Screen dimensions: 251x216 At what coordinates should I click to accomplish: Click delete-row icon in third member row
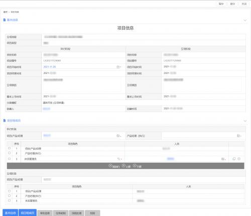[239, 159]
